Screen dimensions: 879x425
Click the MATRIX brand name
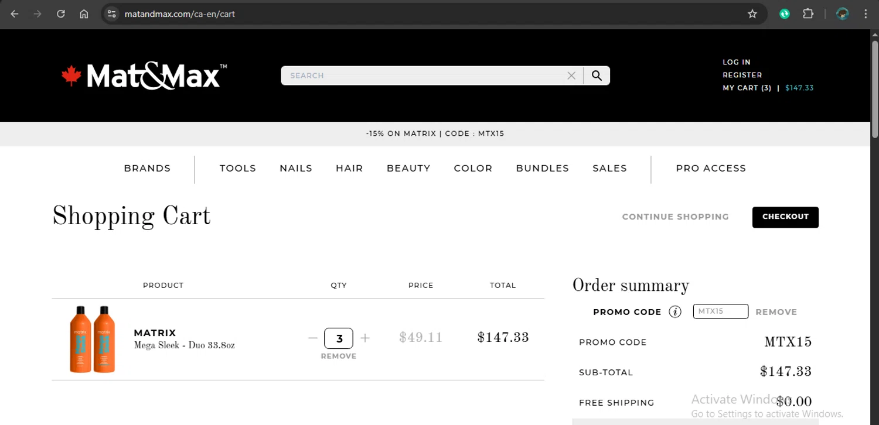coord(155,333)
